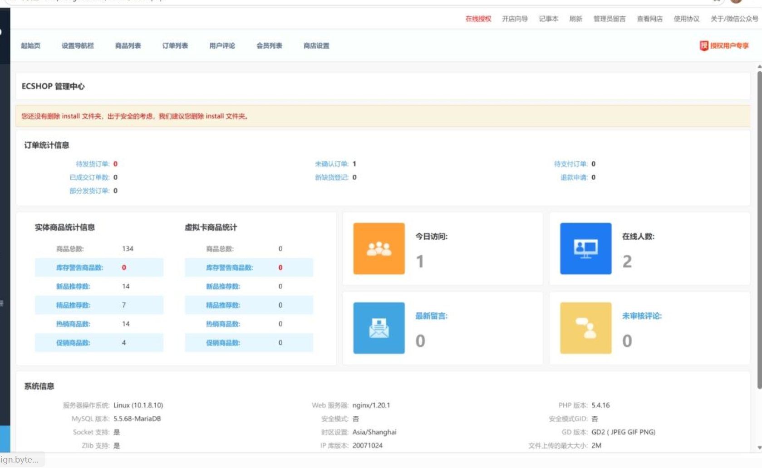Click the 系统信息 heading
Screen dimensions: 762x468
coord(39,386)
